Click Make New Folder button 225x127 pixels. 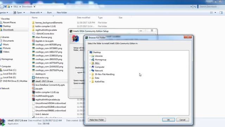97,120
